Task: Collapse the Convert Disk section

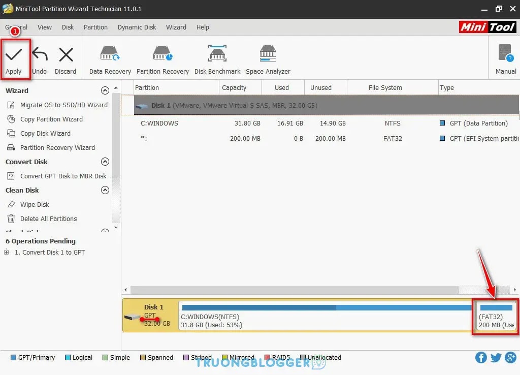Action: pyautogui.click(x=105, y=162)
